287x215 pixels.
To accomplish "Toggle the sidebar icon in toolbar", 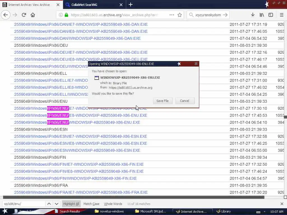I will pyautogui.click(x=271, y=15).
